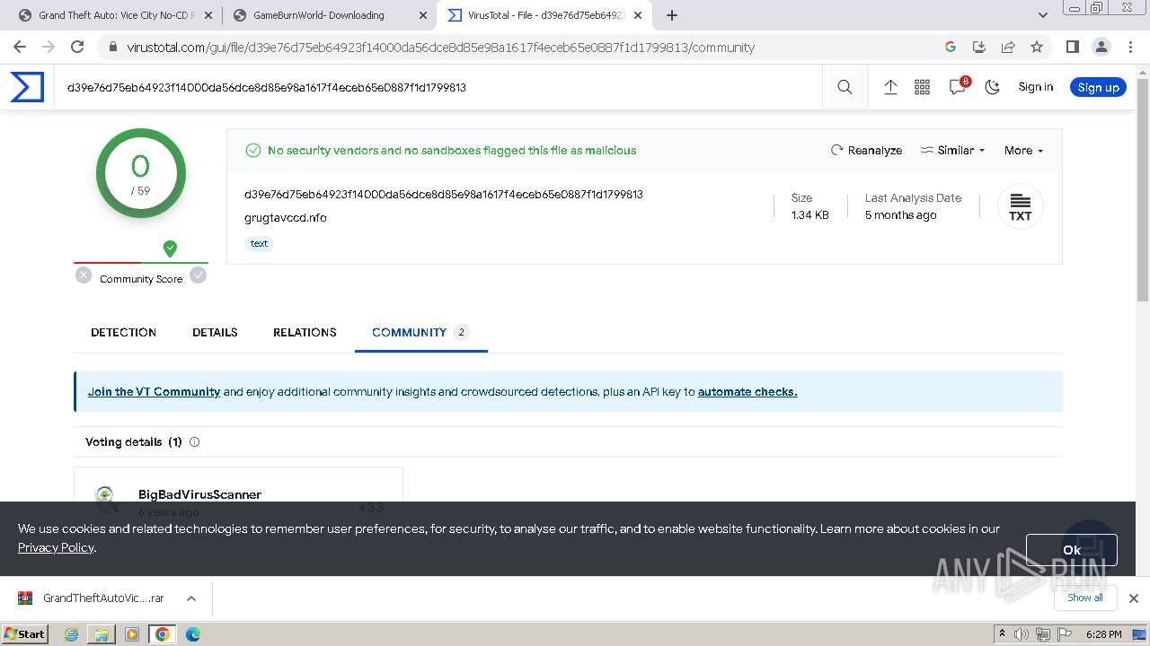Viewport: 1150px width, 646px height.
Task: Switch to the DETAILS tab
Action: tap(215, 332)
